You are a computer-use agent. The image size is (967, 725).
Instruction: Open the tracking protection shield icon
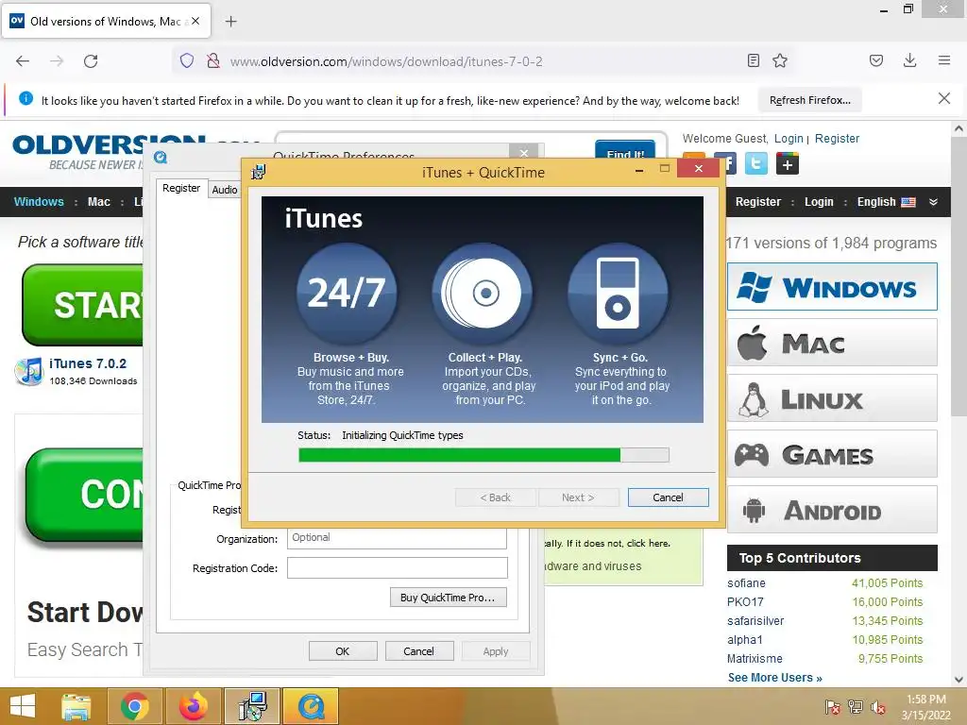click(187, 60)
